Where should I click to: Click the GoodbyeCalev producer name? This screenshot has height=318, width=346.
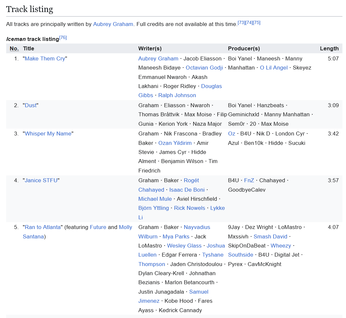click(247, 190)
